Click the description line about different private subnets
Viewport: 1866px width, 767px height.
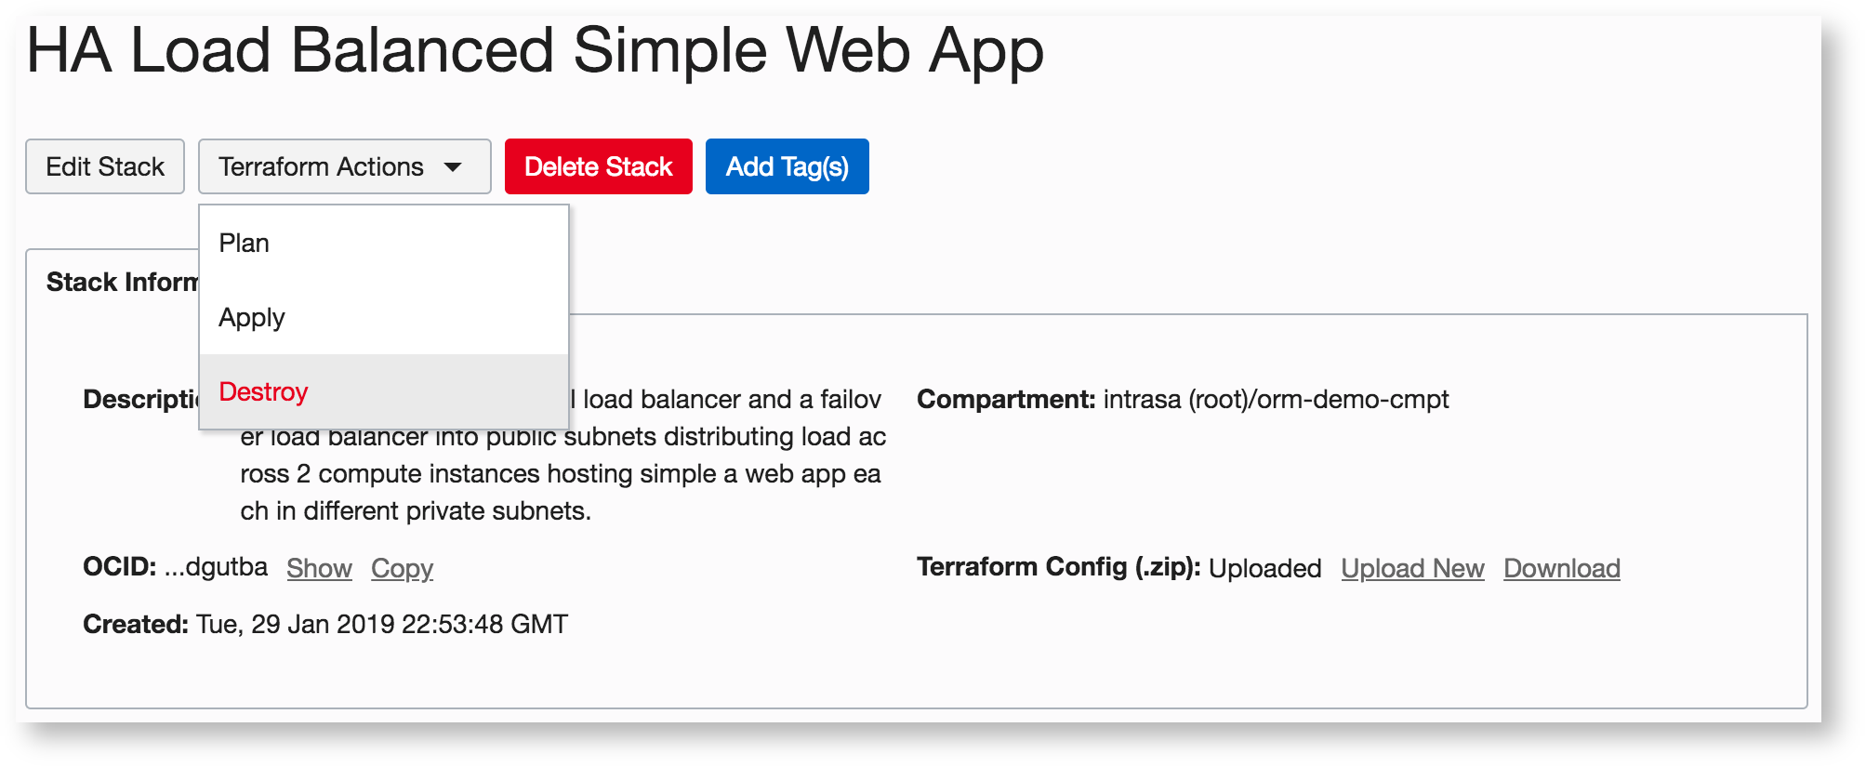(x=416, y=511)
